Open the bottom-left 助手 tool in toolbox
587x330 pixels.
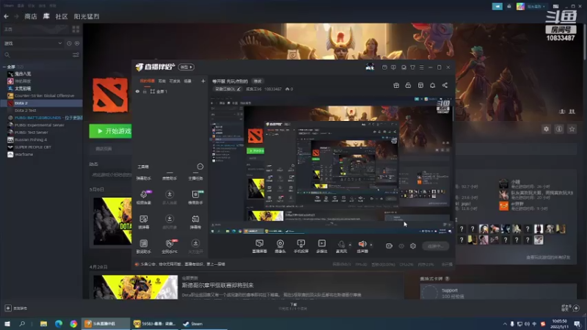pos(144,246)
